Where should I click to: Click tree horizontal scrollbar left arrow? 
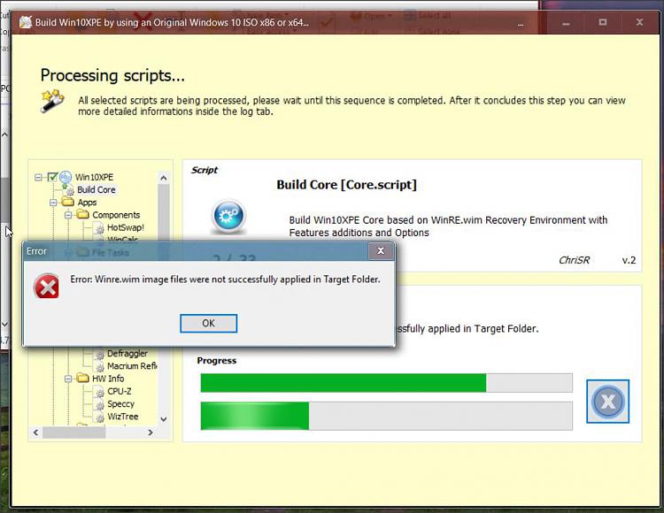36,433
